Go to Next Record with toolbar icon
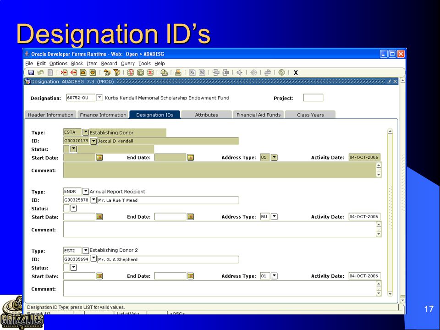Image resolution: width=440 pixels, height=330 pixels. (93, 72)
